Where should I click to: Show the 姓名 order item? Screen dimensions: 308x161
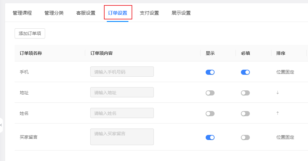tap(210, 114)
